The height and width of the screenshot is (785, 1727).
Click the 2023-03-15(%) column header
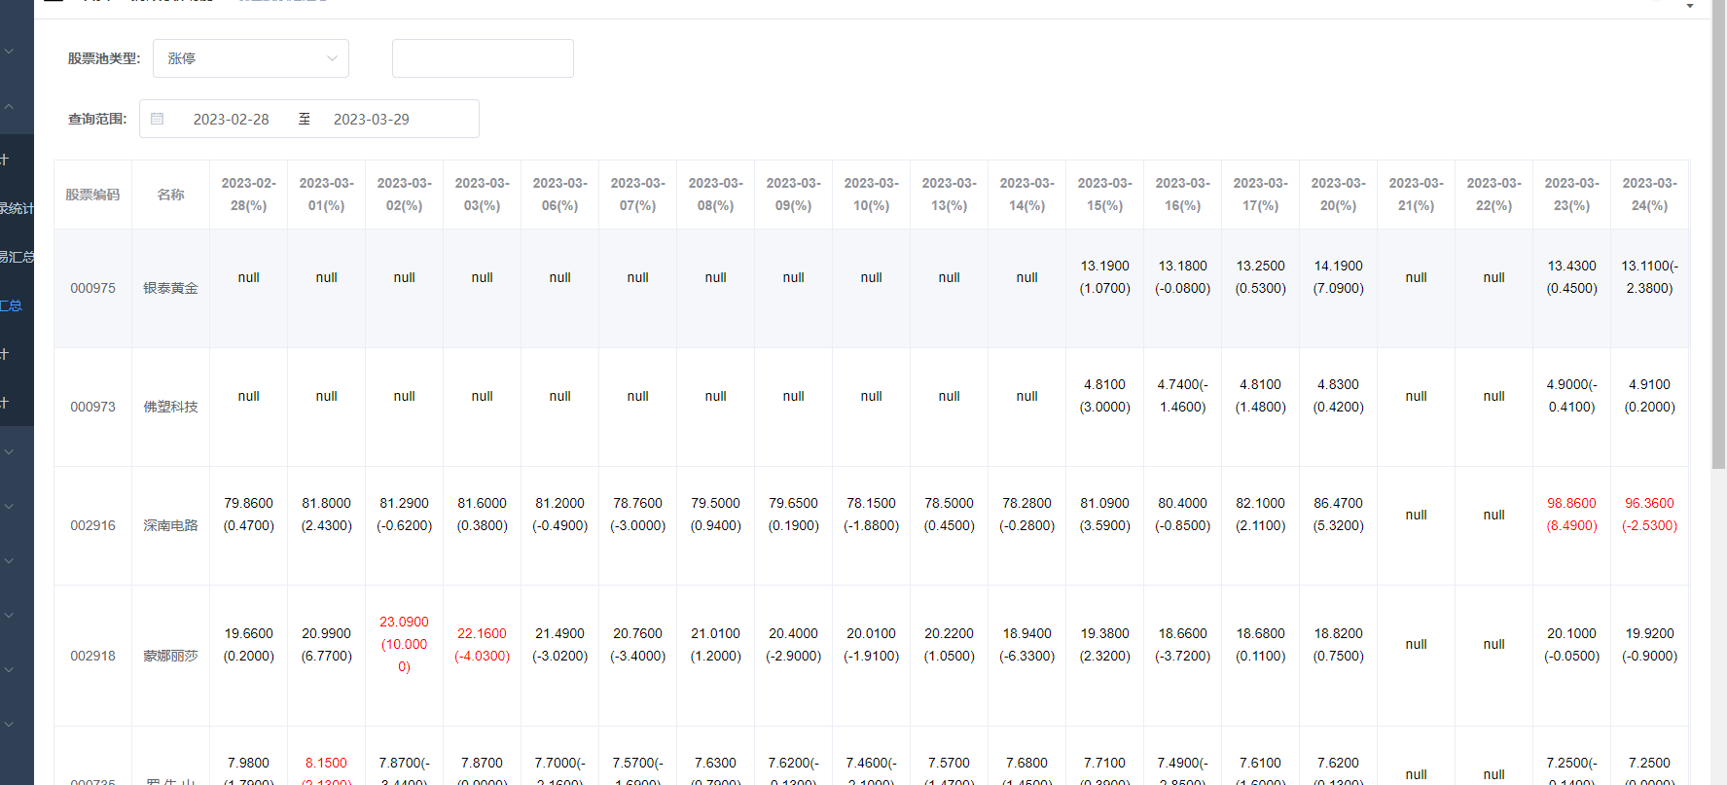1104,195
